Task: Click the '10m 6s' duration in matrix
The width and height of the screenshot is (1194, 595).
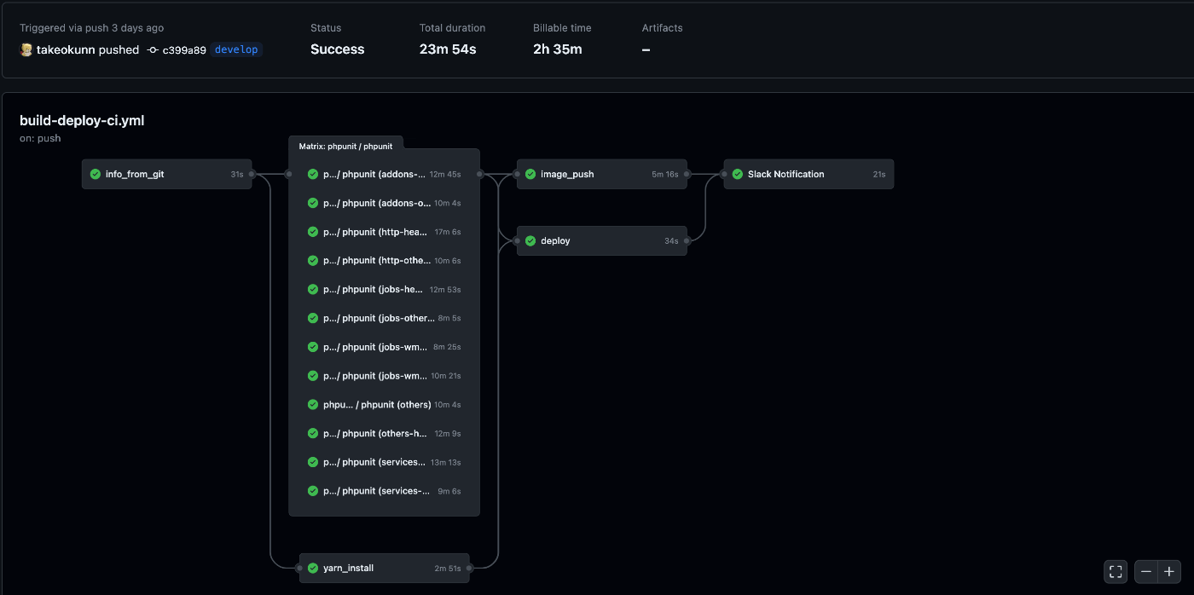Action: pos(448,260)
